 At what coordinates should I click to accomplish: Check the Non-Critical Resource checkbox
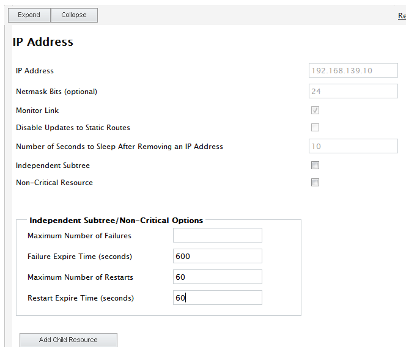315,183
